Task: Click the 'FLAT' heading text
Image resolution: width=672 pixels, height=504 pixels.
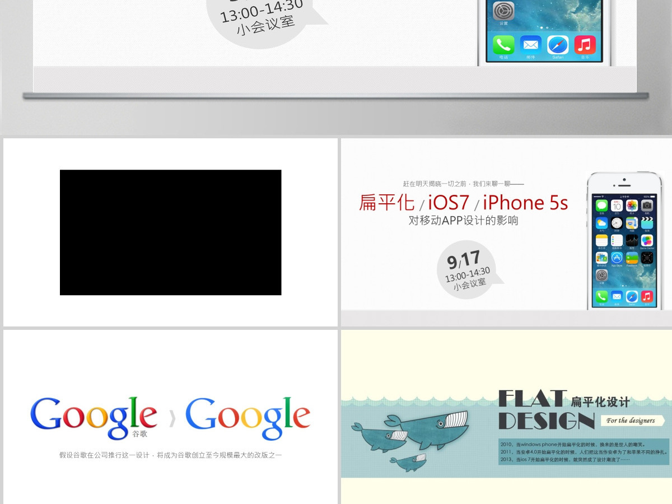Action: (x=533, y=398)
